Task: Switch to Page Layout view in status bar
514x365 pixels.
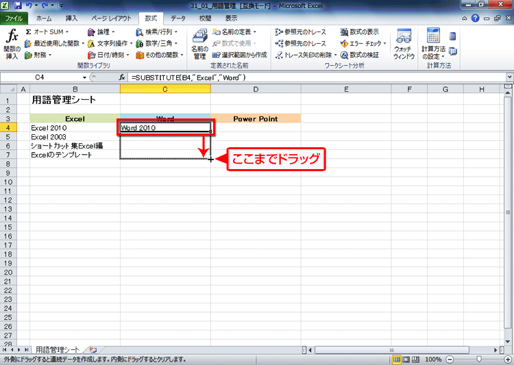Action: click(x=406, y=360)
